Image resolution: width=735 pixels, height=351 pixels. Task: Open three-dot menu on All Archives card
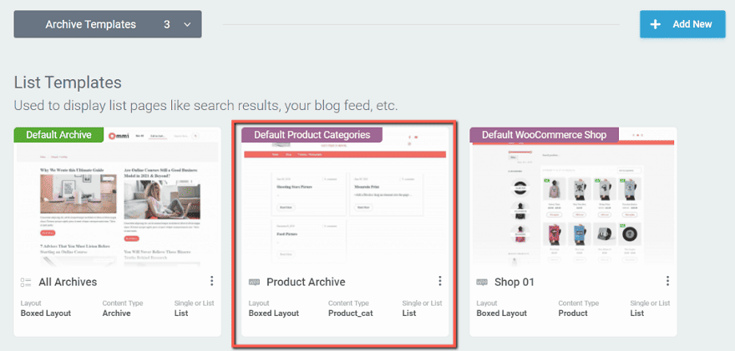(x=212, y=281)
